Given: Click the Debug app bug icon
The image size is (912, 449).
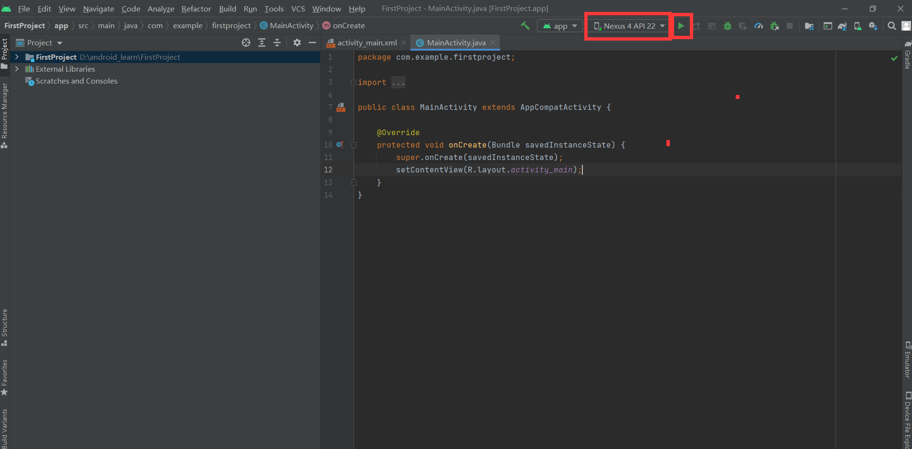Looking at the screenshot, I should point(728,26).
